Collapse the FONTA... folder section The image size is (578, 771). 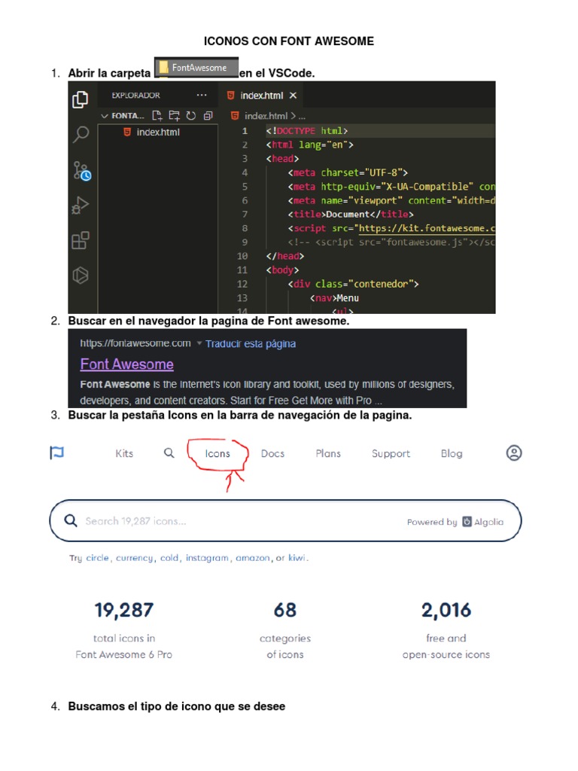[x=105, y=116]
